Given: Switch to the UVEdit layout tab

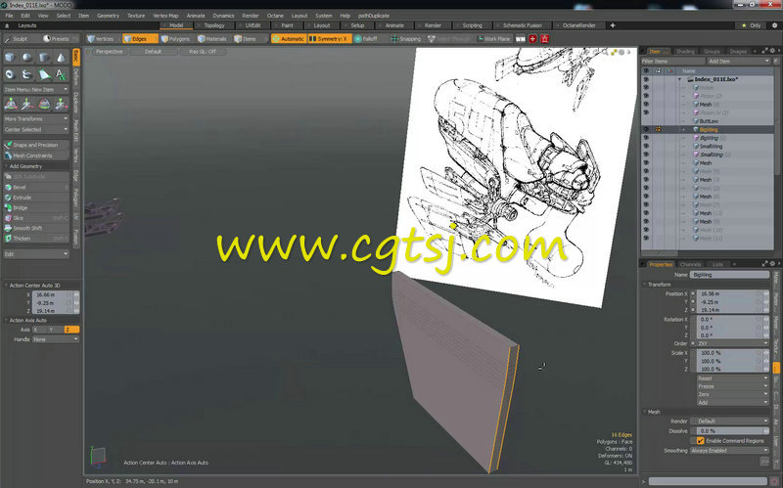Looking at the screenshot, I should pos(253,25).
